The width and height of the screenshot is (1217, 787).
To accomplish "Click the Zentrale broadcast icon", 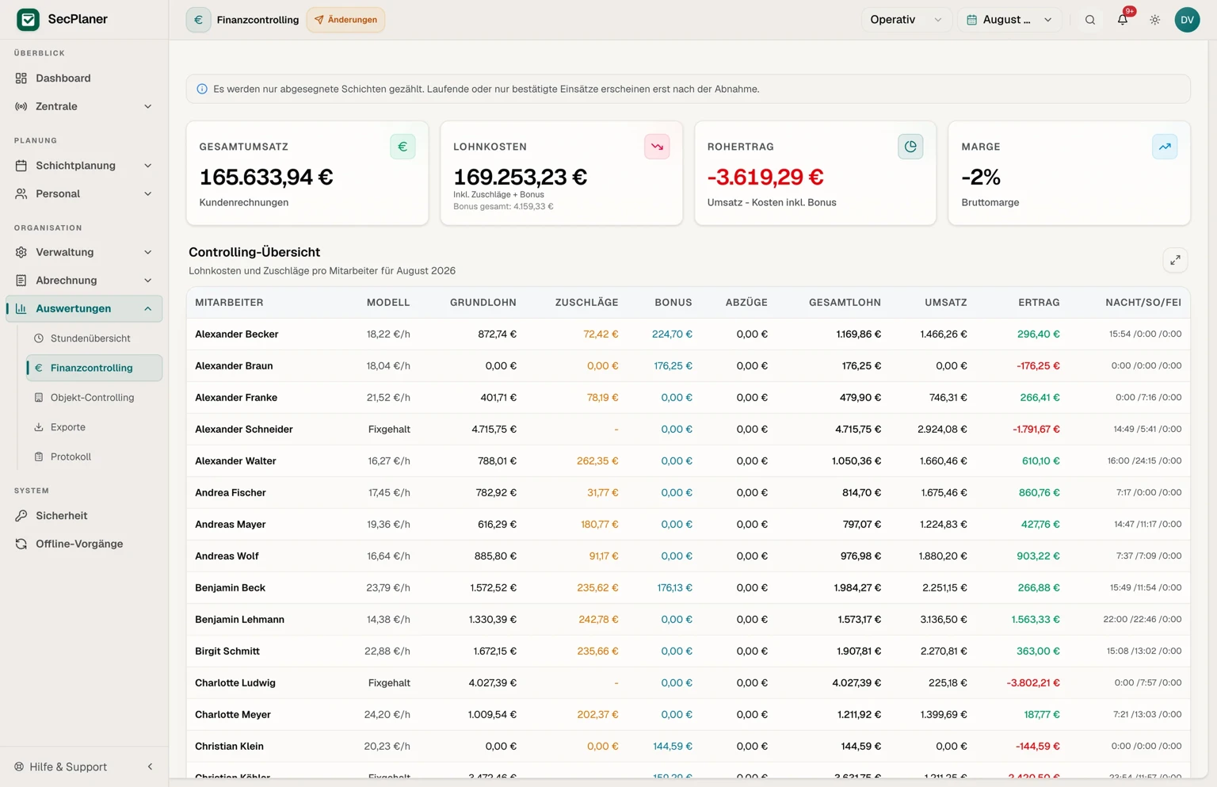I will [x=21, y=106].
